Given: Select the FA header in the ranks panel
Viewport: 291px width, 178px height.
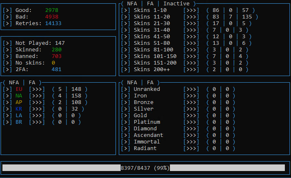Looking at the screenshot, I should pyautogui.click(x=150, y=82).
